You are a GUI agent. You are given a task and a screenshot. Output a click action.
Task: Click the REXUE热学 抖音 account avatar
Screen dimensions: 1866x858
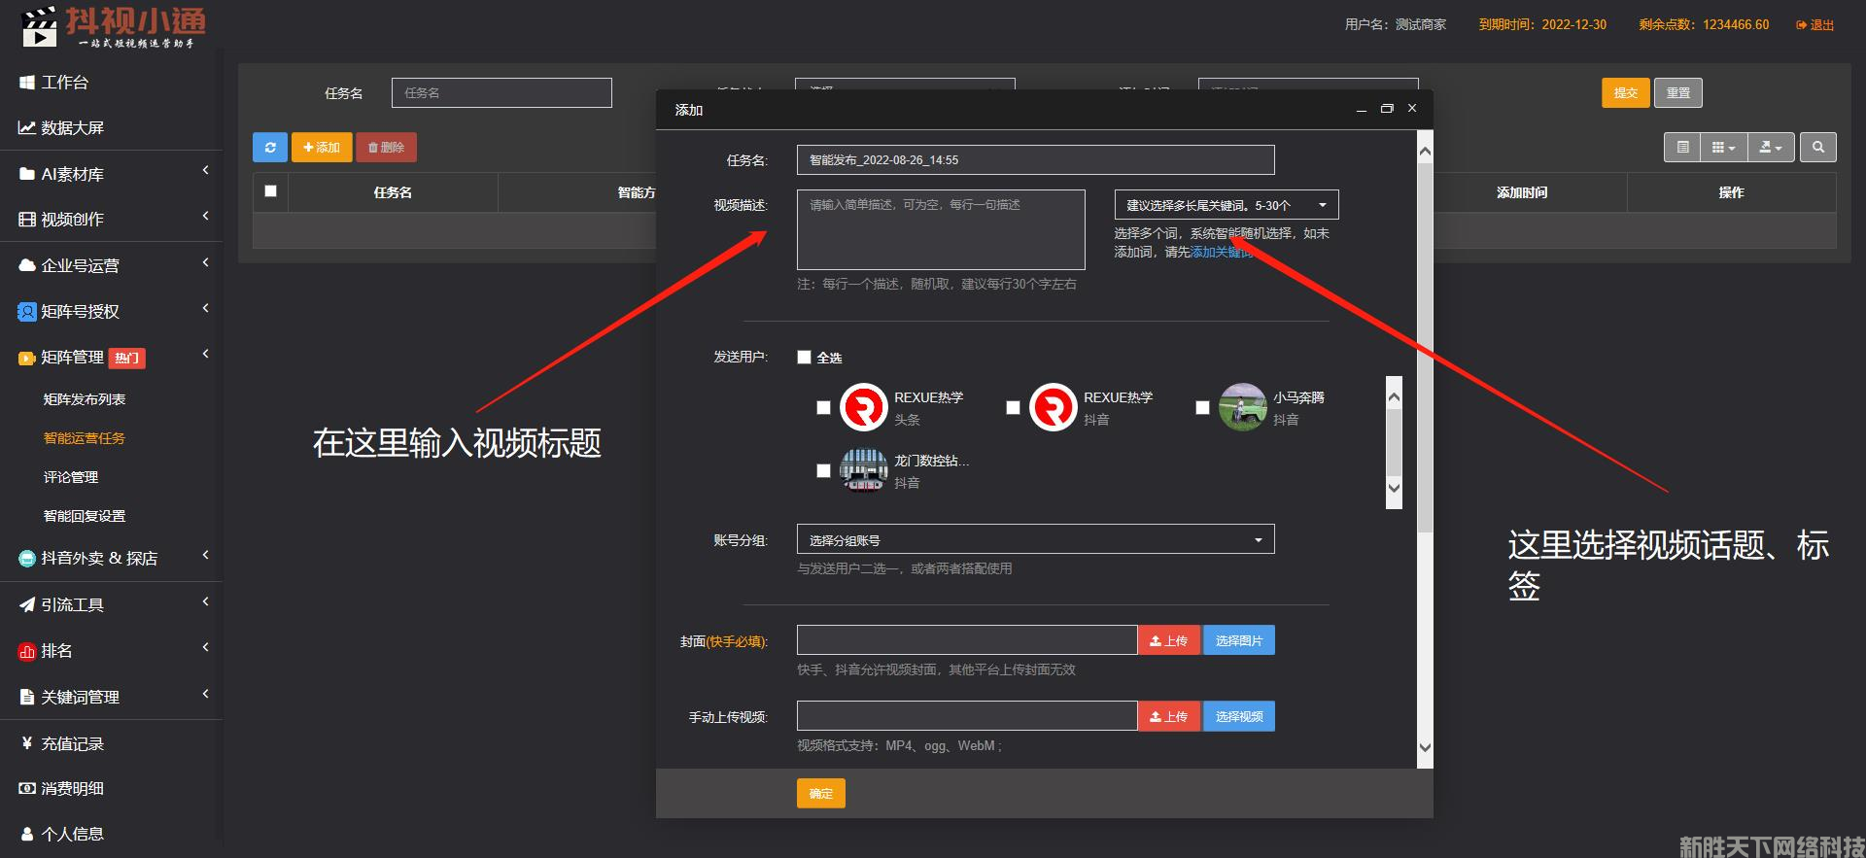(1053, 407)
